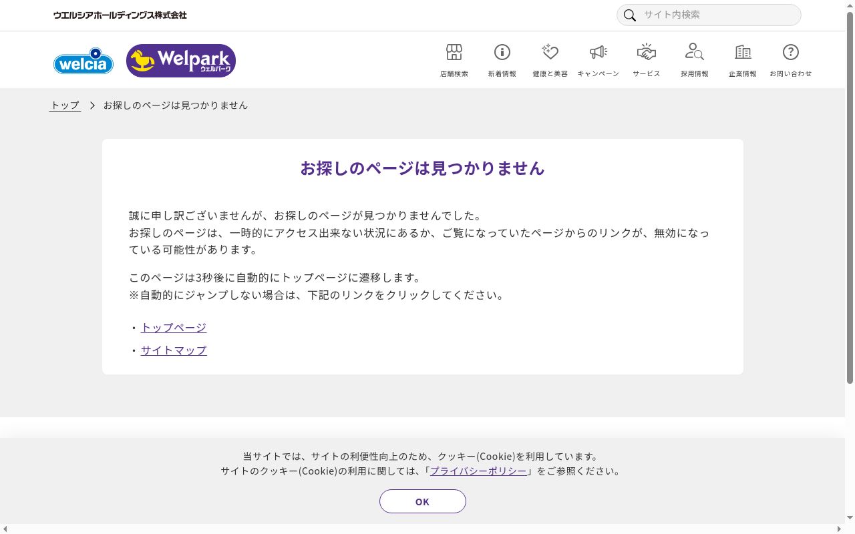Click the Welpark logo

[x=181, y=61]
